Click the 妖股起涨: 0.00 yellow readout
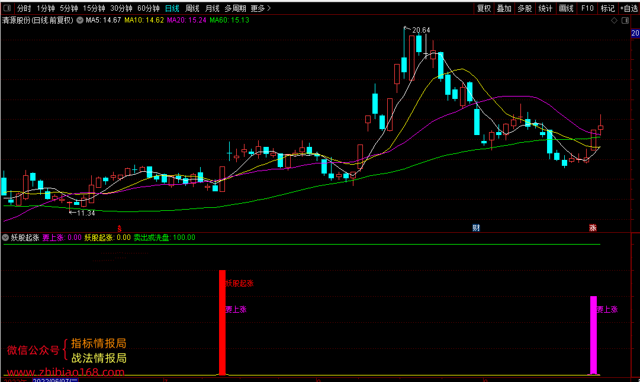This screenshot has width=640, height=382. point(108,237)
